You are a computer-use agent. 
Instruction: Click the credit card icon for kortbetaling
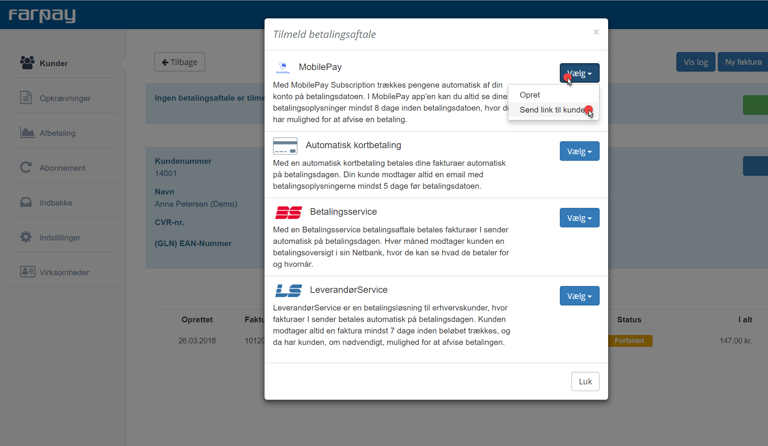click(x=285, y=146)
